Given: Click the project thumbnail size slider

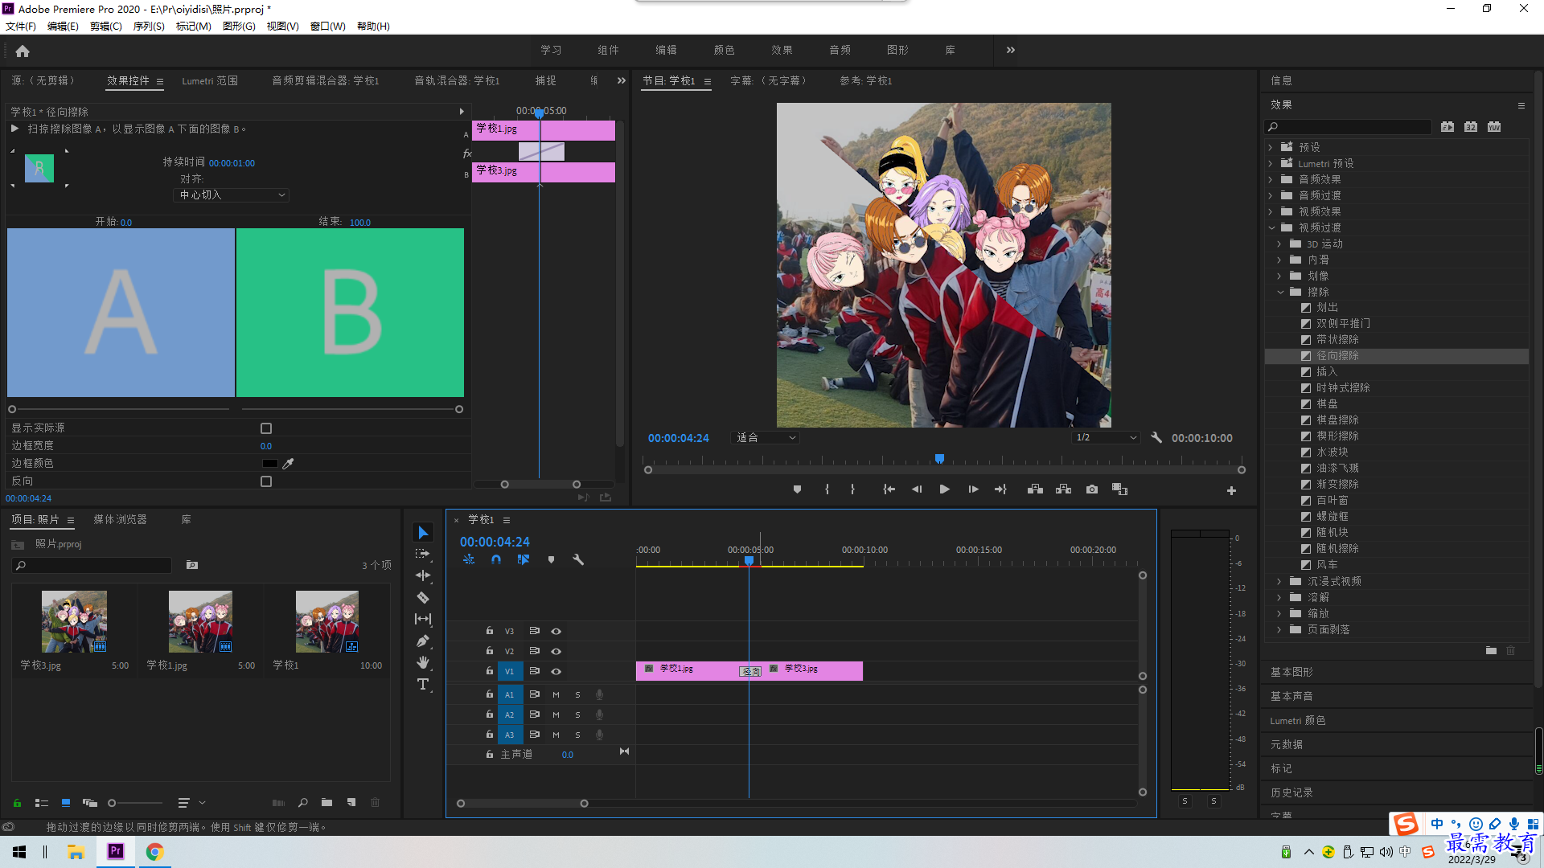Looking at the screenshot, I should [x=137, y=803].
